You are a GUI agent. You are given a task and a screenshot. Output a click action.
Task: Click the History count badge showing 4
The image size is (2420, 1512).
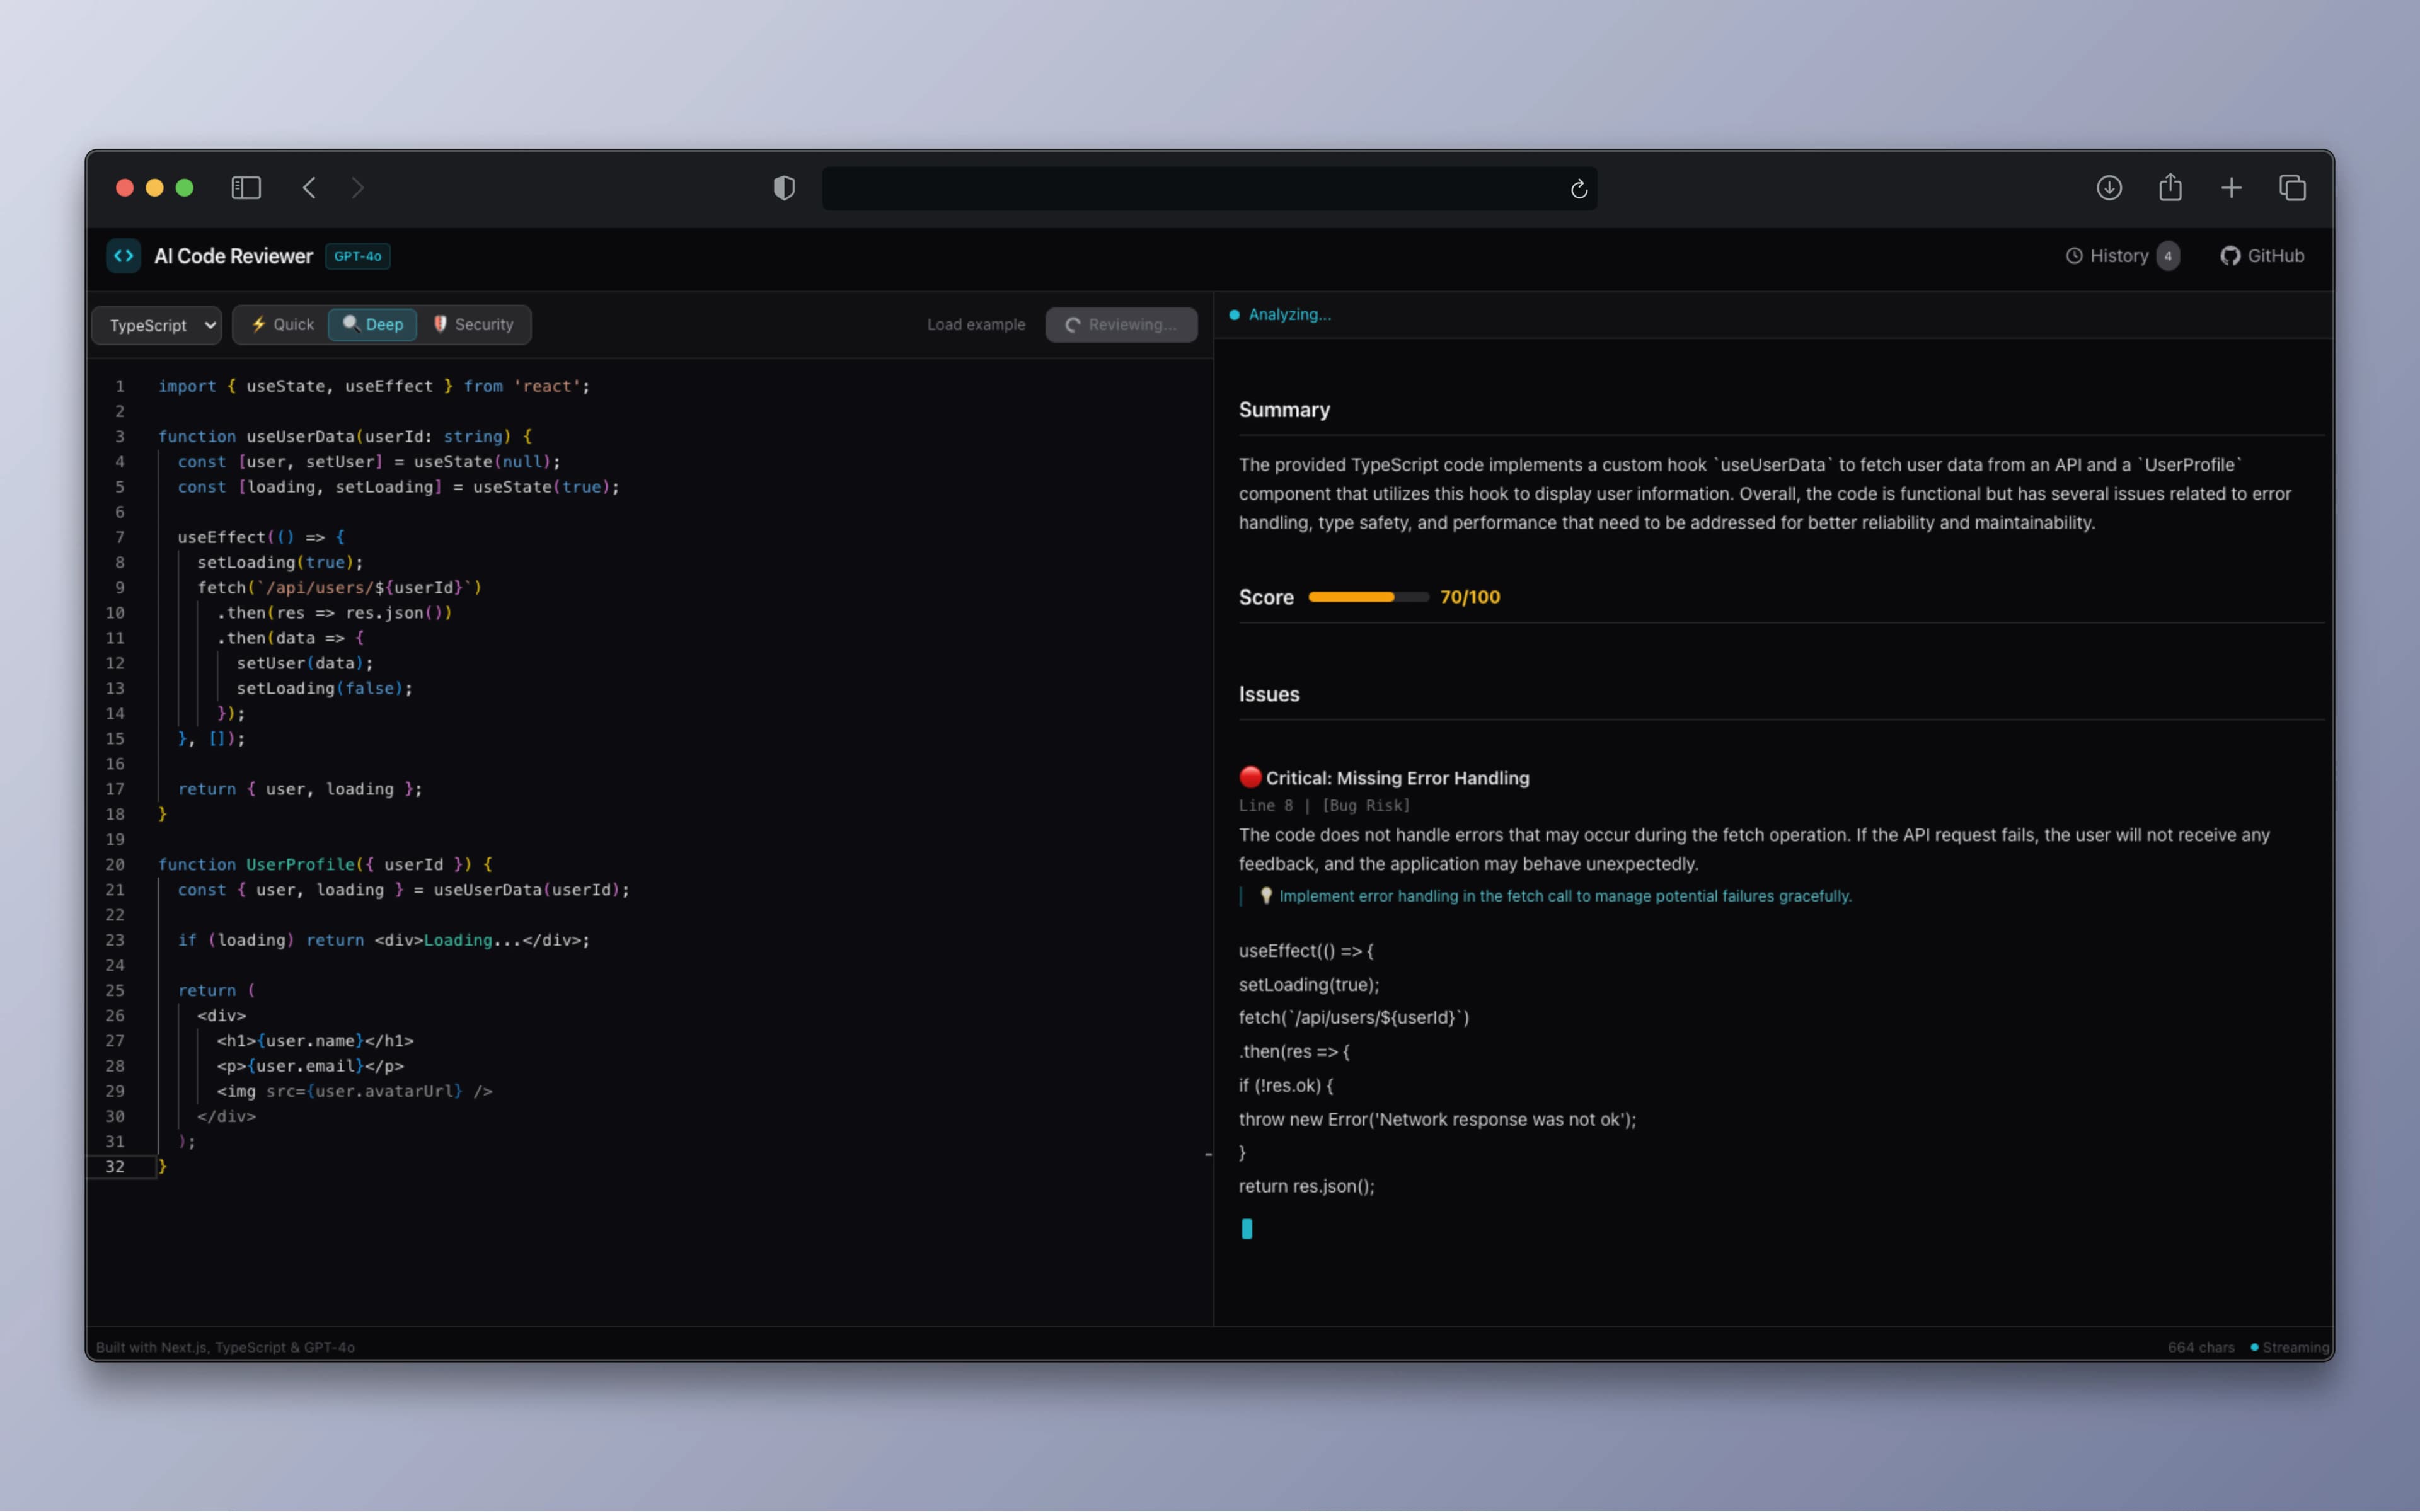(x=2168, y=256)
